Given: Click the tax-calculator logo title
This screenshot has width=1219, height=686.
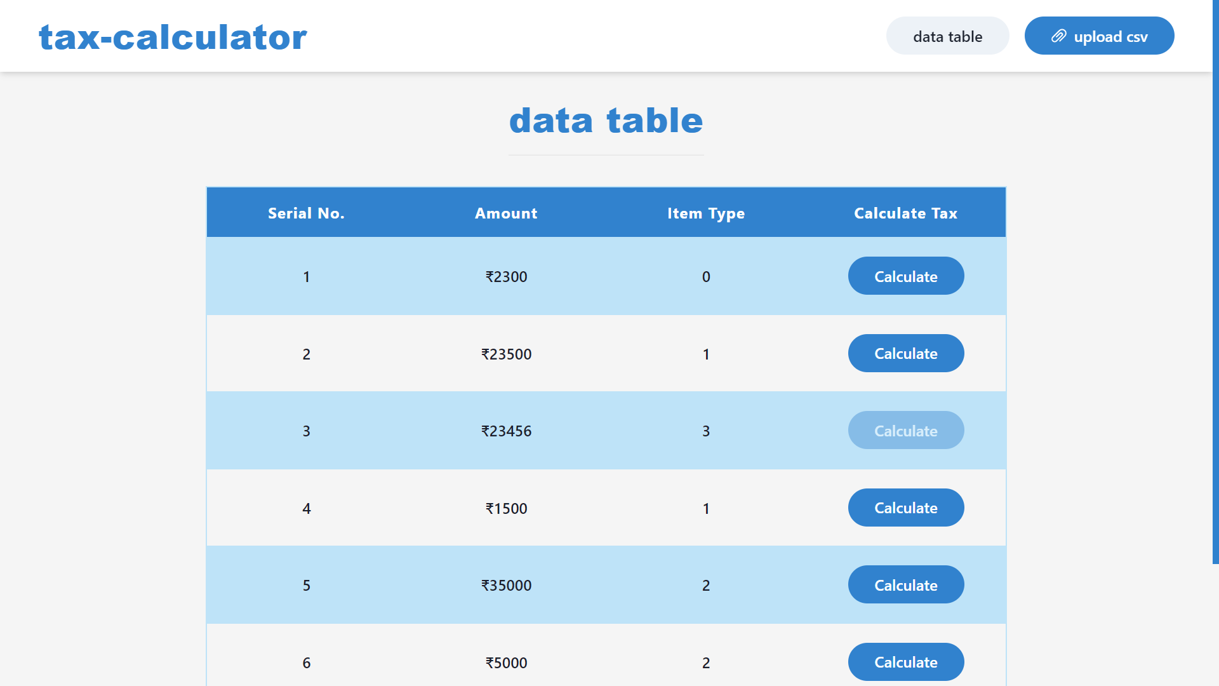Looking at the screenshot, I should tap(173, 37).
